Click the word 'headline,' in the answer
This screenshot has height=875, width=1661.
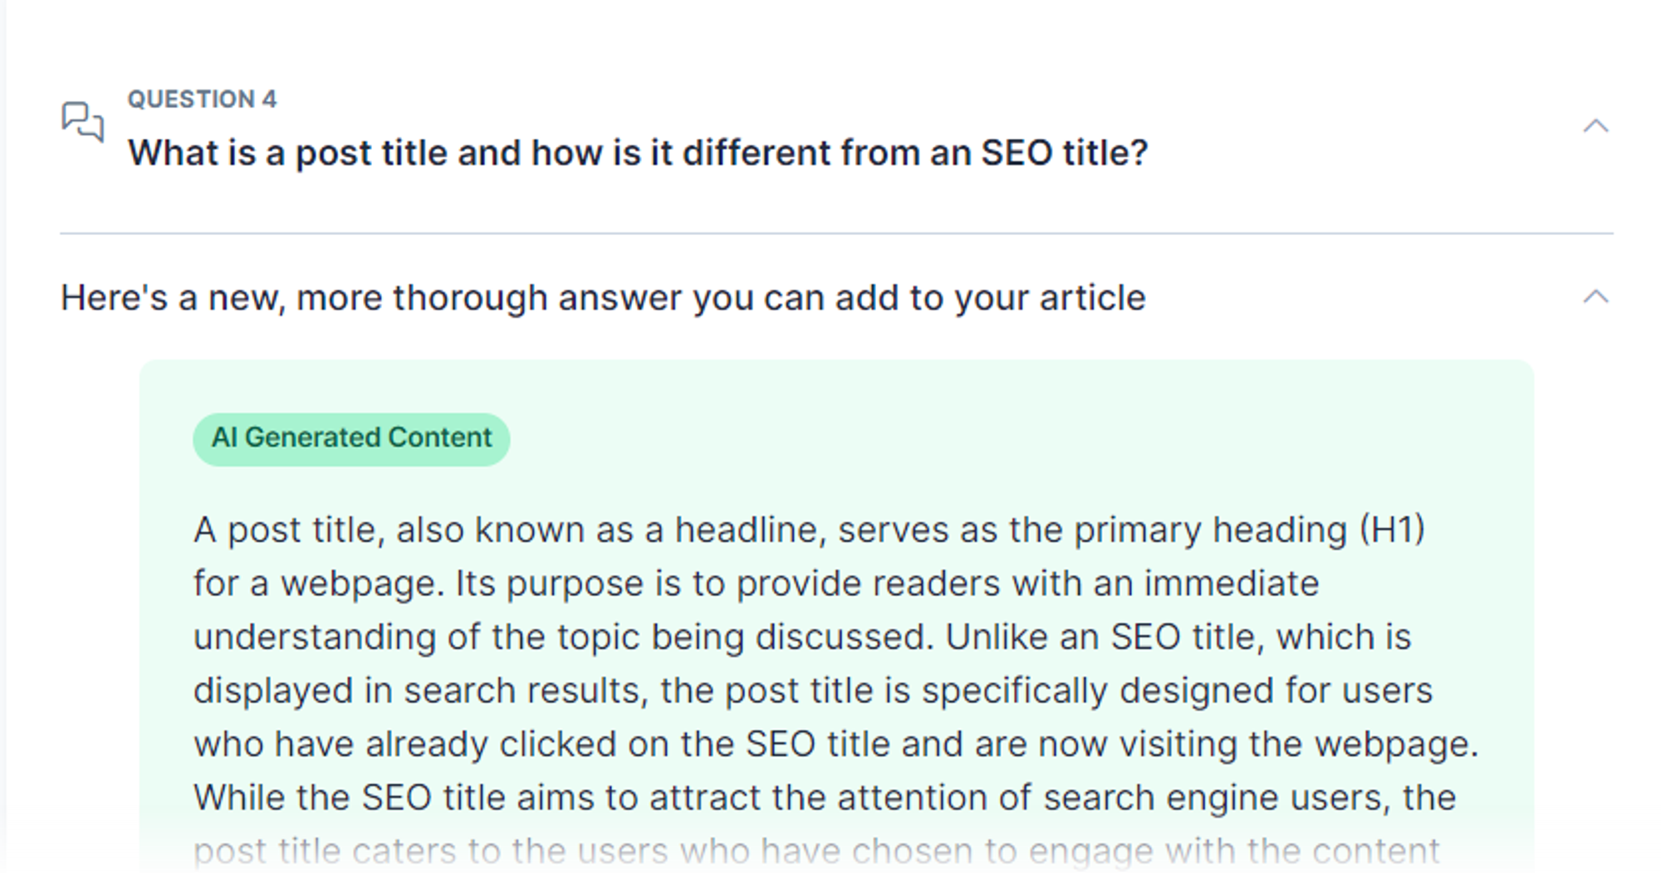751,530
